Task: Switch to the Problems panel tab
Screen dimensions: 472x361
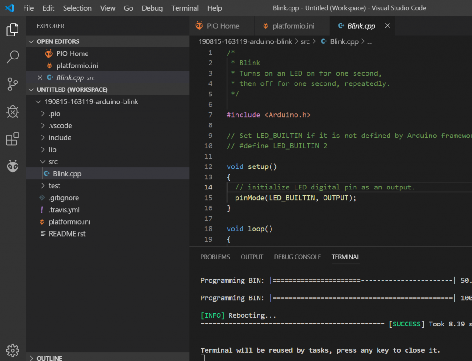Action: (x=215, y=257)
